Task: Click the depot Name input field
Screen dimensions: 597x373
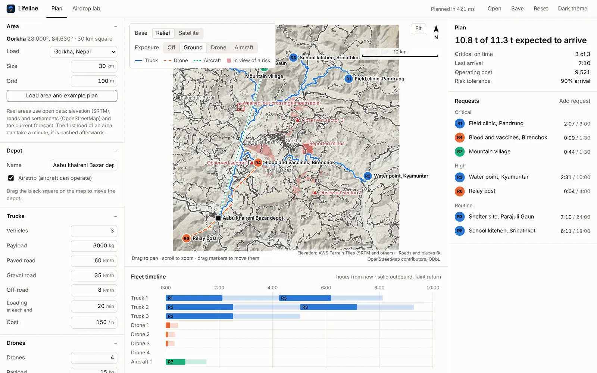Action: coord(84,165)
